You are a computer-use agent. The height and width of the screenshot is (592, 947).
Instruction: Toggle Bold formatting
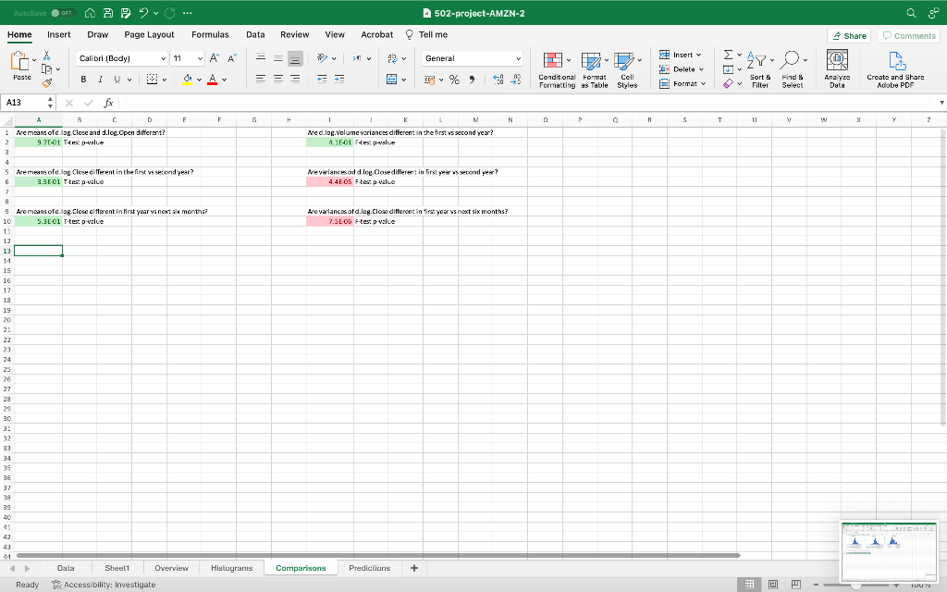click(x=83, y=80)
